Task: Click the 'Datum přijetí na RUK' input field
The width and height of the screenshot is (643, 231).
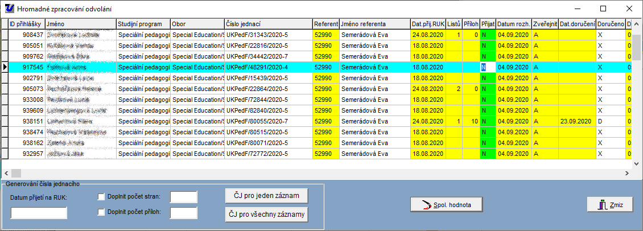Action: (x=39, y=213)
